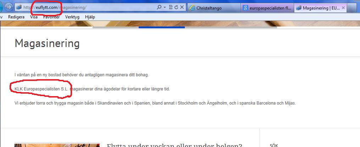Open the Favoriter menu
This screenshot has height=147, width=360.
(51, 17)
